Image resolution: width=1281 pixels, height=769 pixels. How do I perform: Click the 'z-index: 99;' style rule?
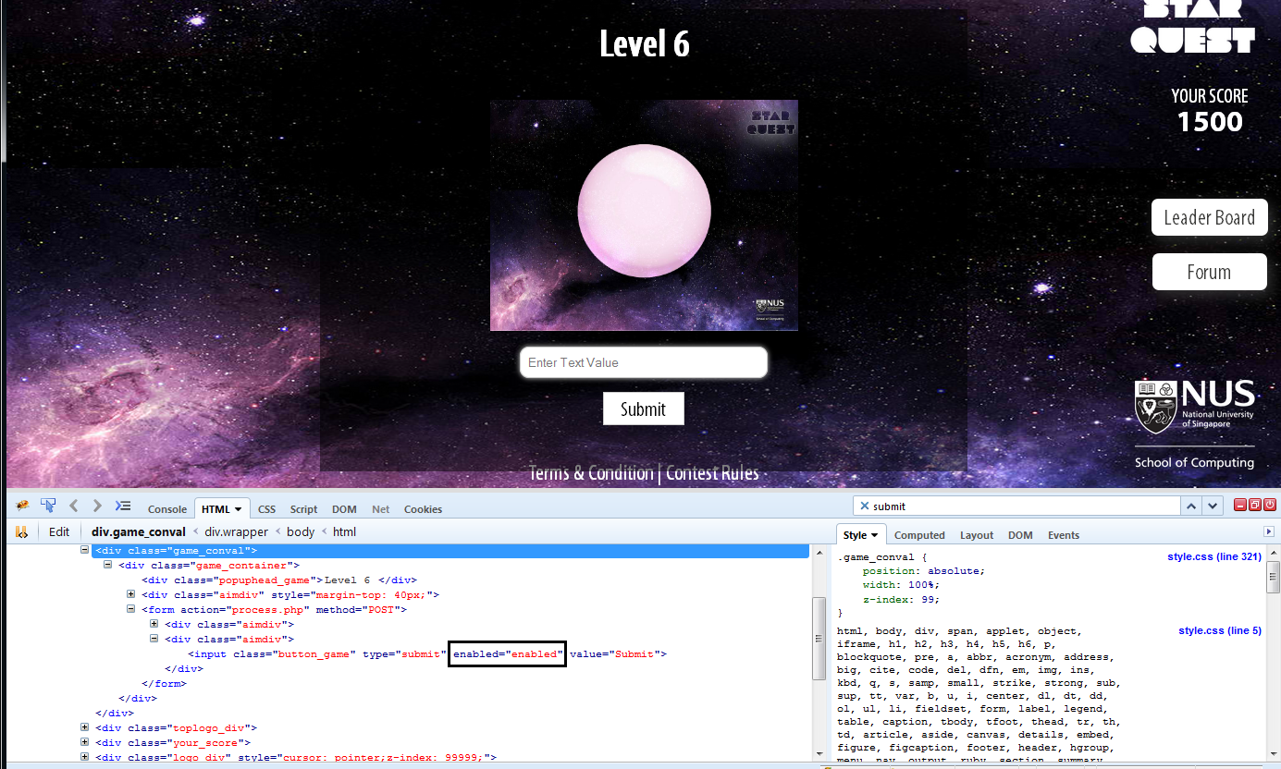pyautogui.click(x=901, y=600)
